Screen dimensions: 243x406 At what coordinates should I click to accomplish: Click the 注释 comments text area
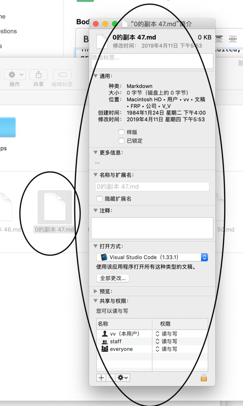152,228
